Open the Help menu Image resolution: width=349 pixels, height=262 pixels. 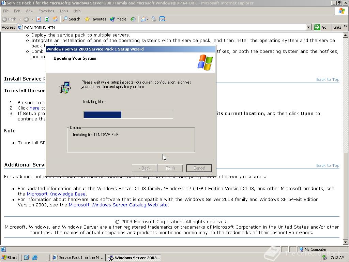coord(77,11)
